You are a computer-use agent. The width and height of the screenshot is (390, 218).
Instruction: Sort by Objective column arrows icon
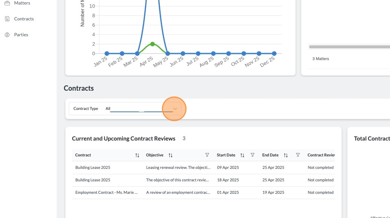(x=170, y=155)
